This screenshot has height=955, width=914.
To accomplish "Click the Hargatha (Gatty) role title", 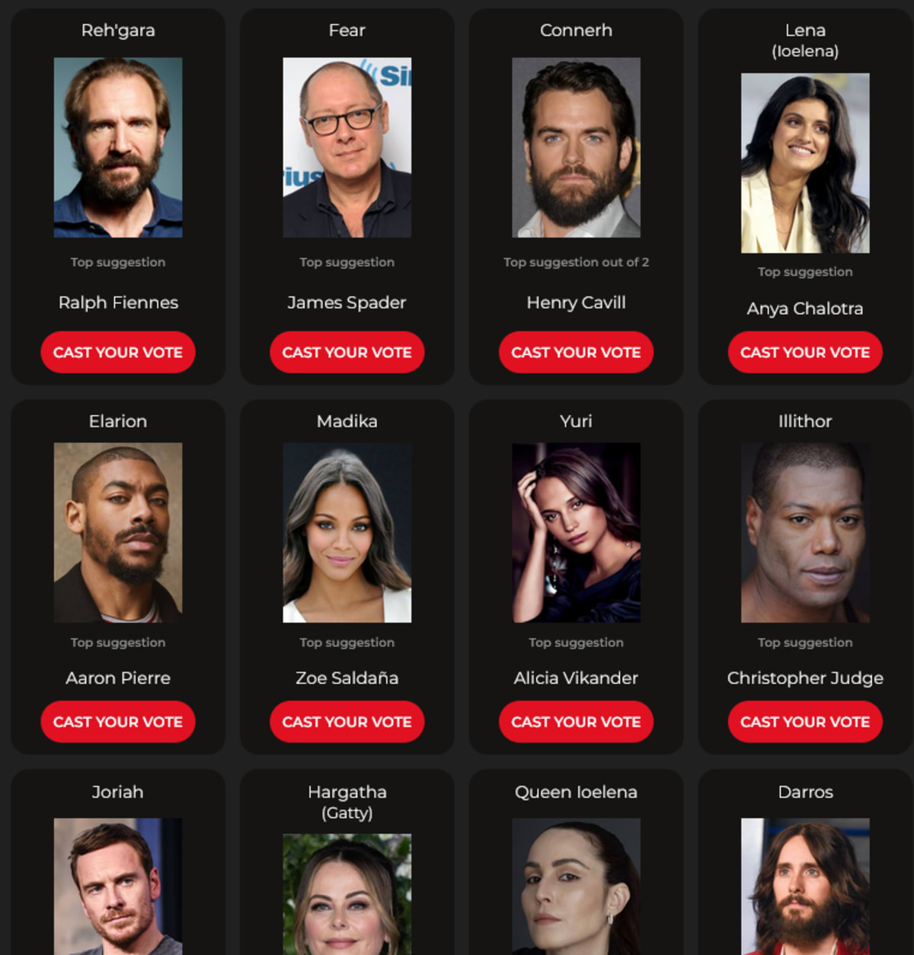I will [x=347, y=802].
